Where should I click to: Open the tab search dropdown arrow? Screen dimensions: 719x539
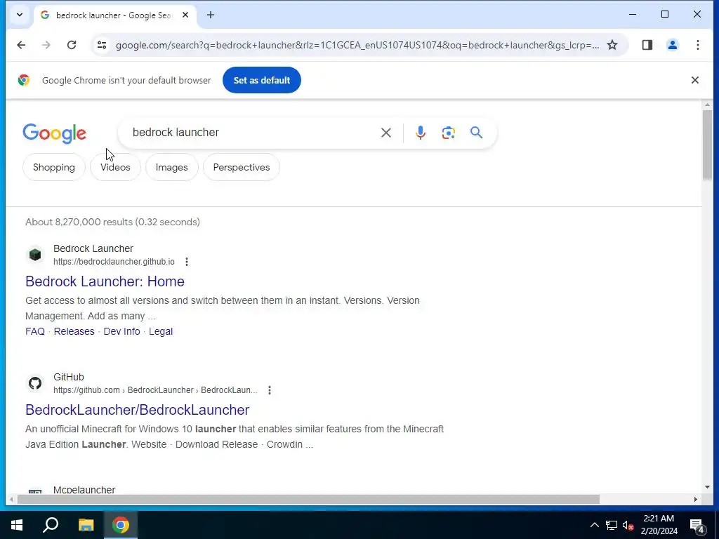[x=19, y=15]
